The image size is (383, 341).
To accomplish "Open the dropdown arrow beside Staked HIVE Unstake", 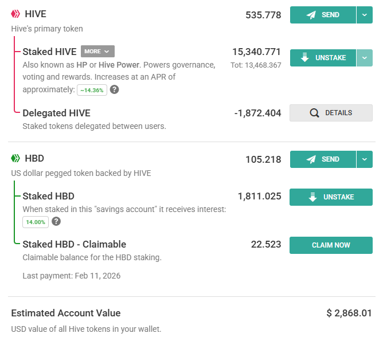I will pos(365,58).
